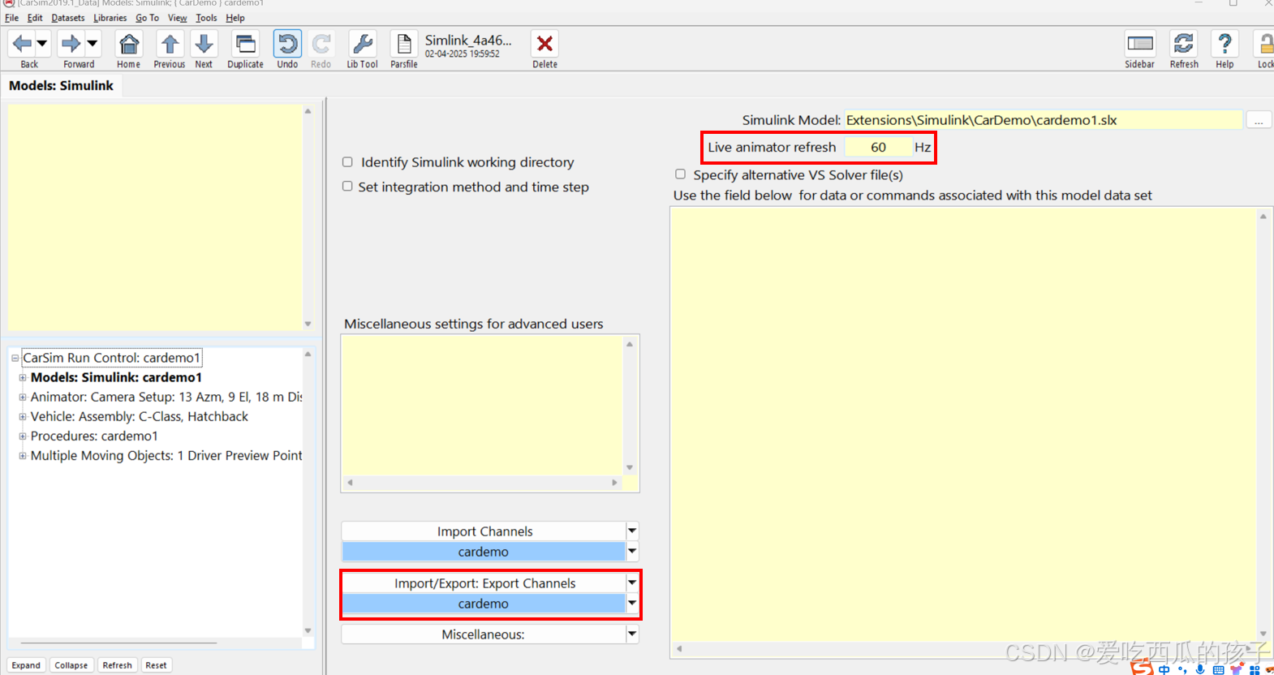The width and height of the screenshot is (1274, 675).
Task: Click the dataset title Simlink_4a46...
Action: 468,40
